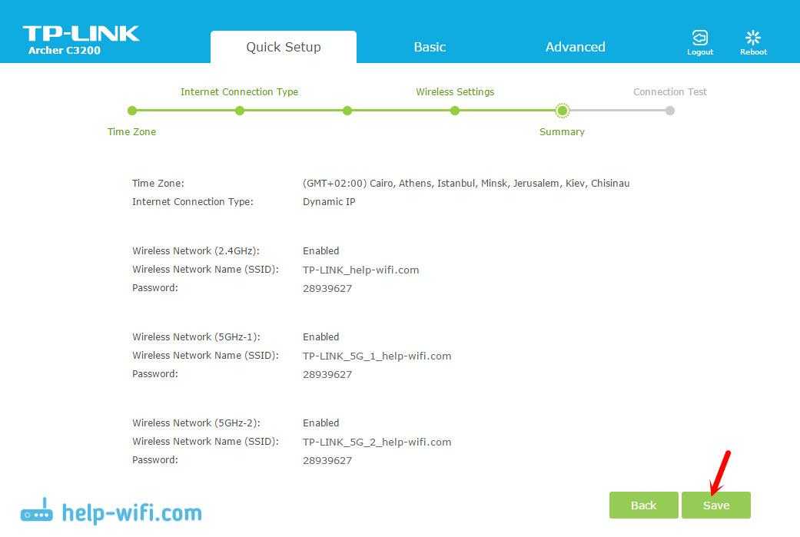Click the help-wifi.com router logo watermark
Image resolution: width=800 pixels, height=537 pixels.
(111, 512)
